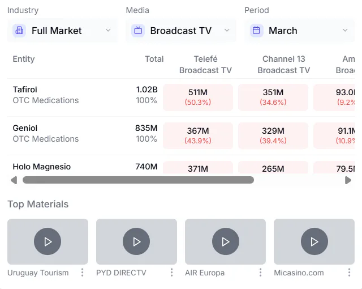Image resolution: width=362 pixels, height=289 pixels.
Task: Select the Holo Magnesio entity row
Action: [181, 165]
